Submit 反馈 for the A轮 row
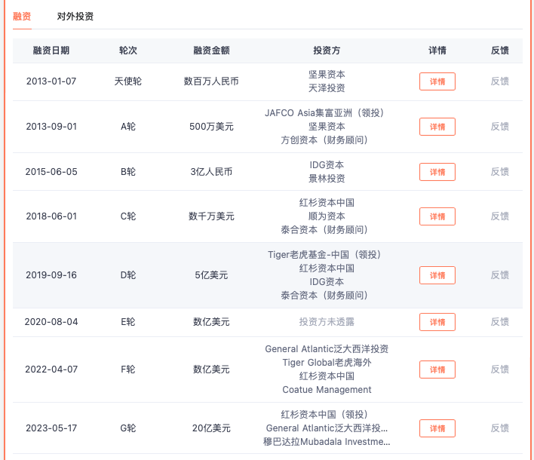The height and width of the screenshot is (460, 534). (x=499, y=127)
